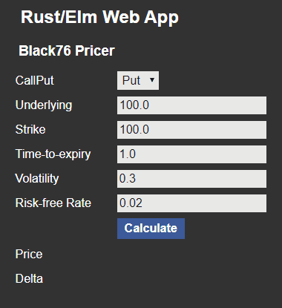Image resolution: width=282 pixels, height=308 pixels.
Task: Click into the Time-to-expiry field
Action: coord(191,154)
